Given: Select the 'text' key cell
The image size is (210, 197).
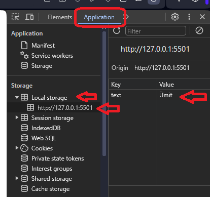Looking at the screenshot, I should [x=133, y=95].
